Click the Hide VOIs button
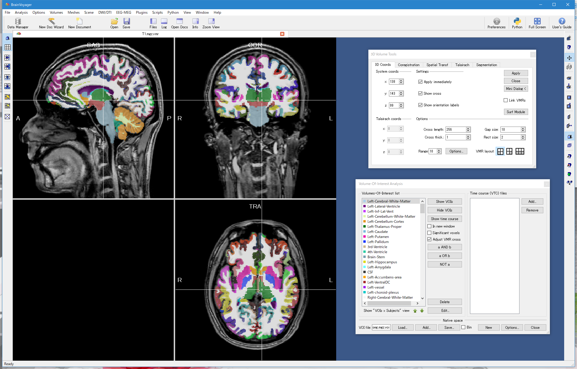The width and height of the screenshot is (577, 369). (x=445, y=210)
